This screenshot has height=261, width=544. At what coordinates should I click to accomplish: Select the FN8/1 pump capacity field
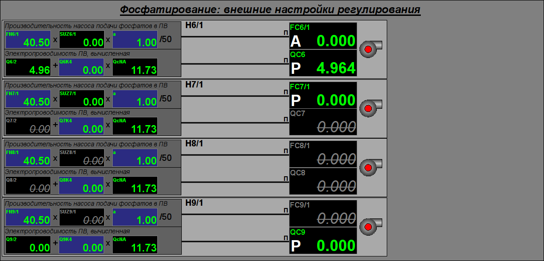pyautogui.click(x=28, y=158)
